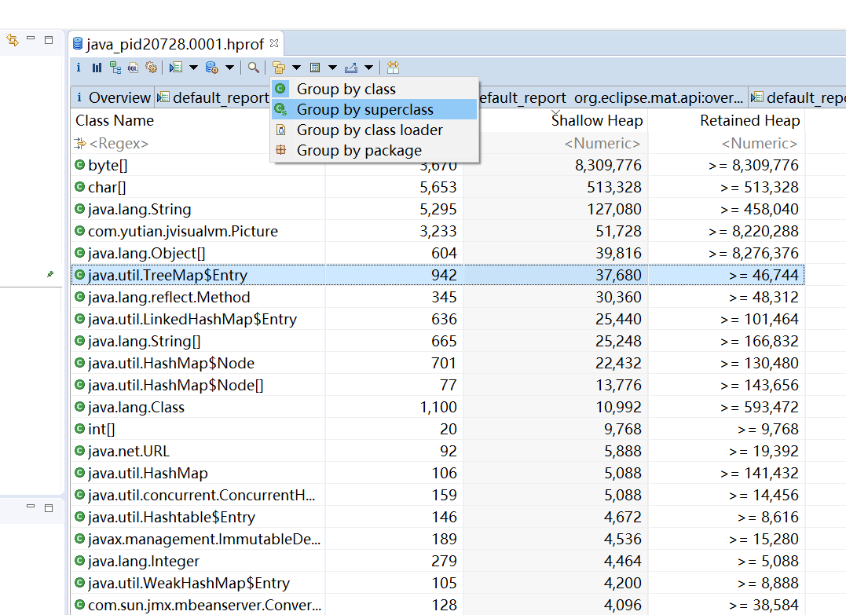Screen dimensions: 846x615
Task: Switch to the Overview tab
Action: 113,97
